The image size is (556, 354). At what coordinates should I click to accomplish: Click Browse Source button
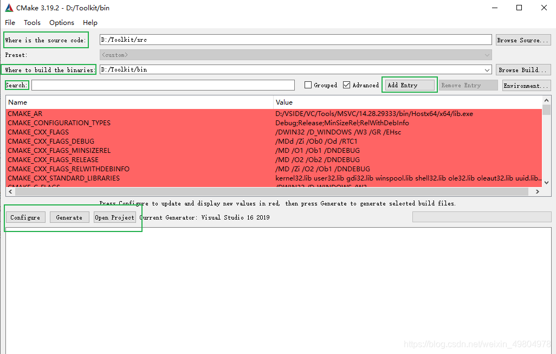tap(523, 40)
